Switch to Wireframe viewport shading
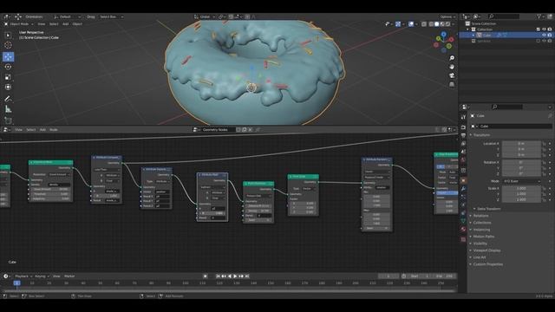 pyautogui.click(x=431, y=24)
